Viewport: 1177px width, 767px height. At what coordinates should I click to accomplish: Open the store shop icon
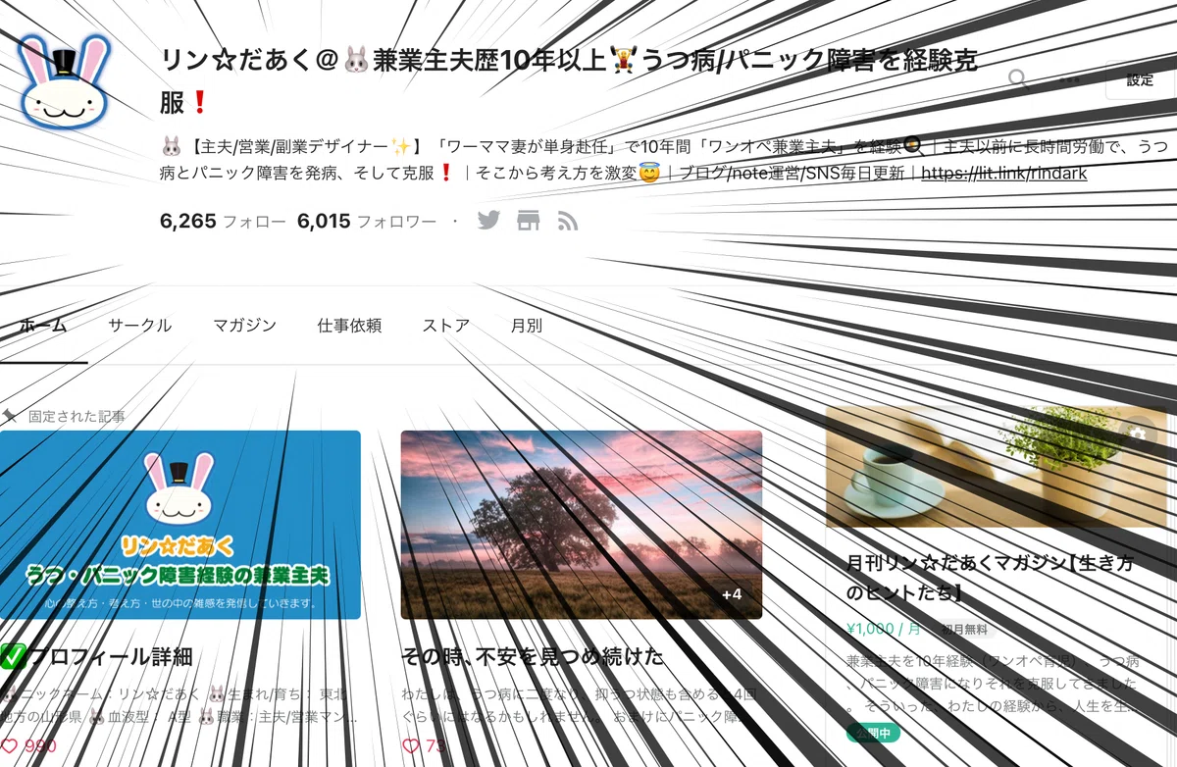(529, 220)
